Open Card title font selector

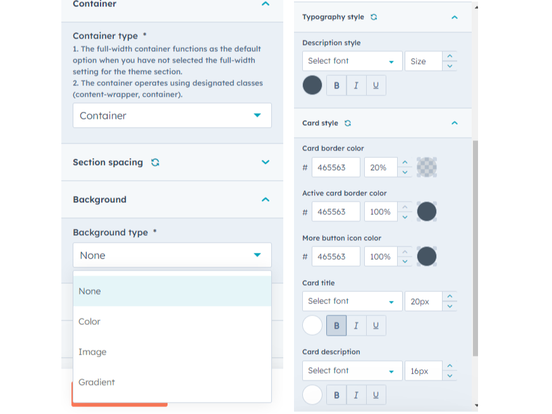click(352, 301)
